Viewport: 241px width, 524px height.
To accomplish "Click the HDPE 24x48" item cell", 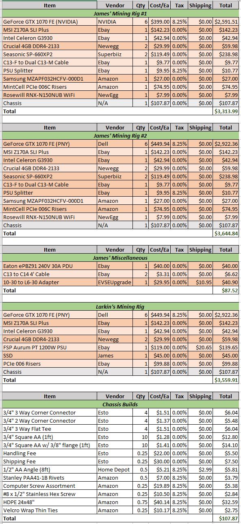I will [x=49, y=502].
